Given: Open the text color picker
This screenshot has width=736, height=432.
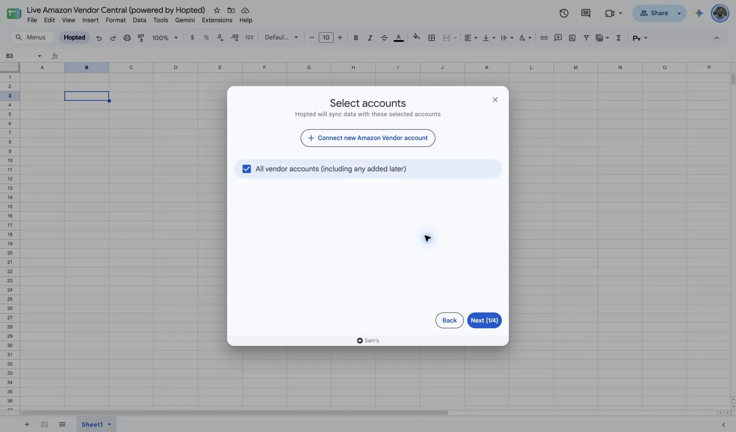Looking at the screenshot, I should point(398,38).
